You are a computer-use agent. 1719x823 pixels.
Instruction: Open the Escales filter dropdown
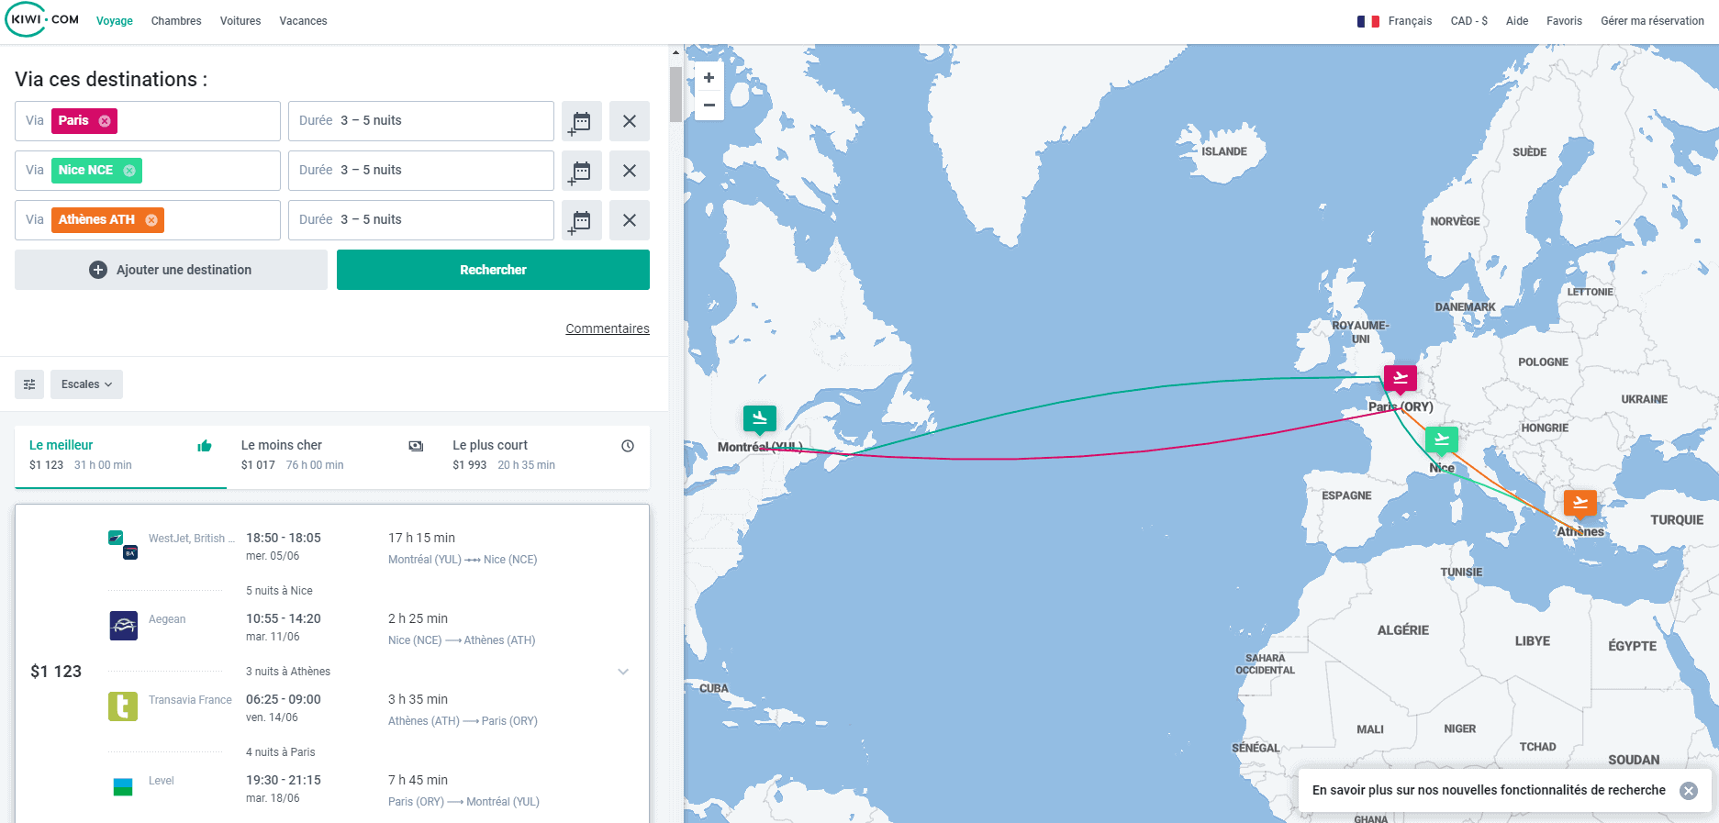(86, 384)
